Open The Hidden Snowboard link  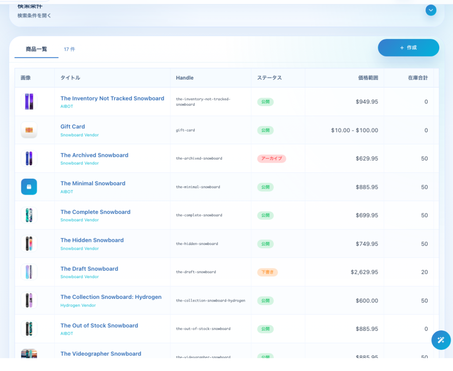[92, 240]
